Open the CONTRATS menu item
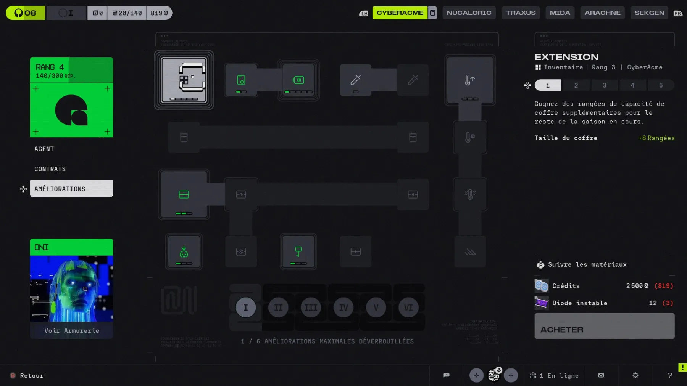The height and width of the screenshot is (386, 687). (x=50, y=169)
